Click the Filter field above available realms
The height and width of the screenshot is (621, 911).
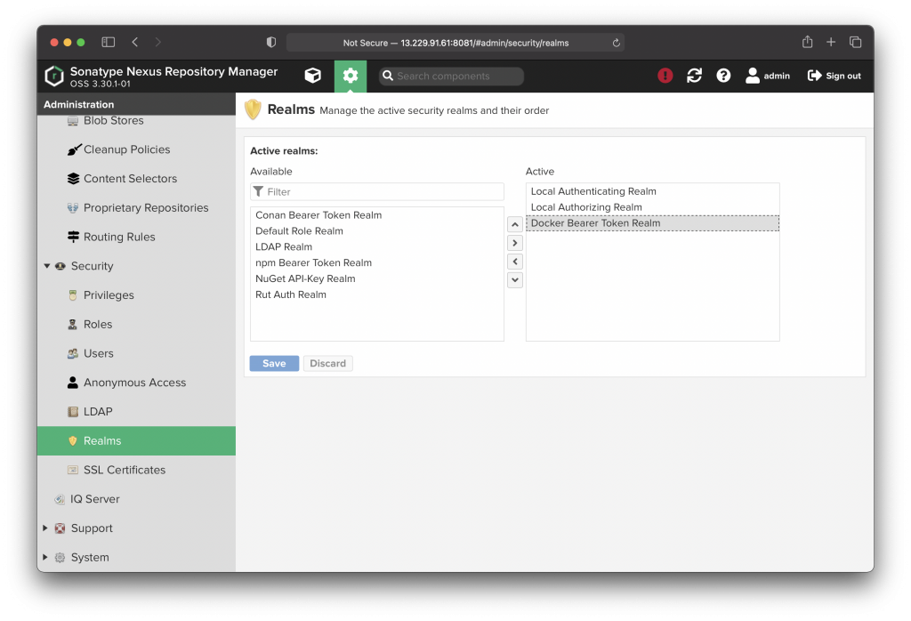[x=376, y=191]
